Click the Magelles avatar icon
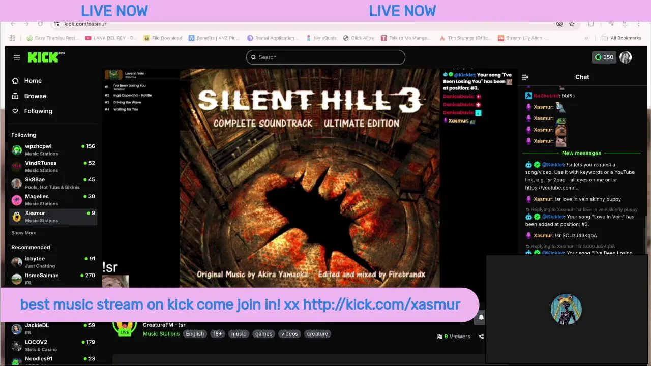 [x=17, y=200]
